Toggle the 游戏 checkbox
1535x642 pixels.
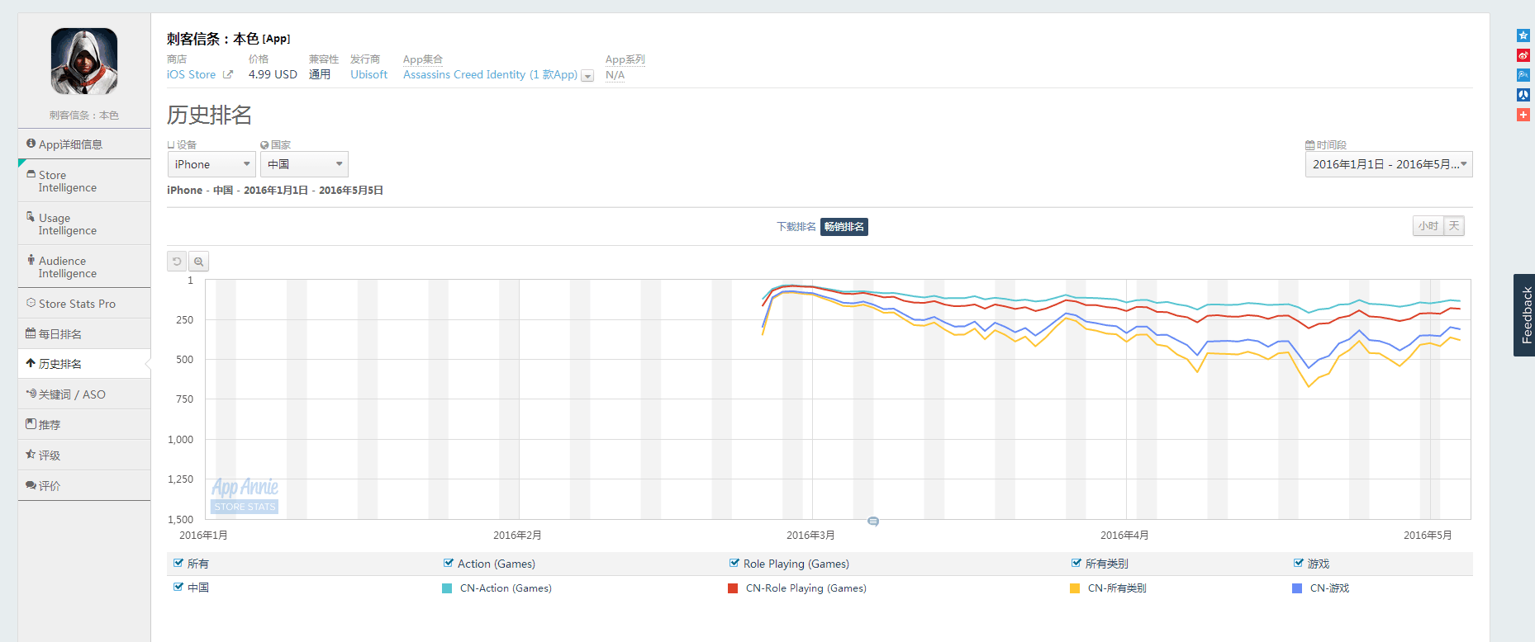pos(1299,563)
